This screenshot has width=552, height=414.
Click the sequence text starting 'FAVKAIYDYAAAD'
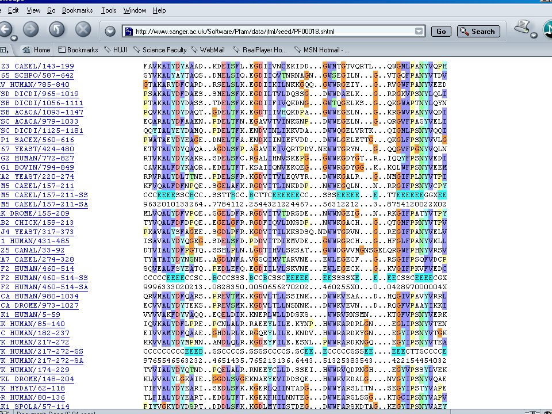pyautogui.click(x=295, y=66)
